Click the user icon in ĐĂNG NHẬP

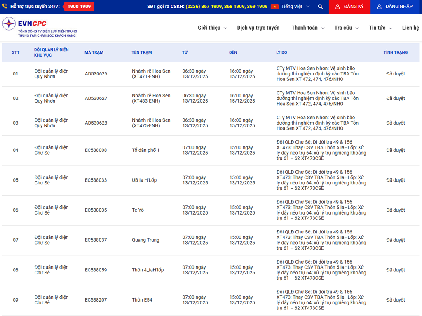[x=379, y=7]
